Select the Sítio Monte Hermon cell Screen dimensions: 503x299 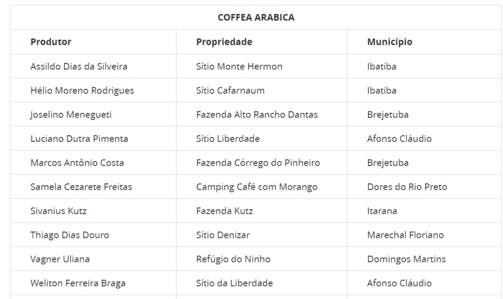coord(239,66)
